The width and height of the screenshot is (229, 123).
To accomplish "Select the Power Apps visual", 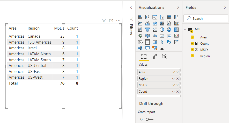I will tap(162, 48).
